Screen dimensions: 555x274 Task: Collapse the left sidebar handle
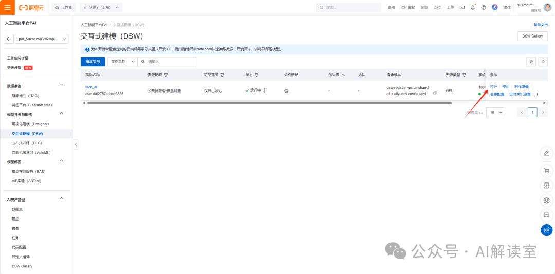(x=76, y=144)
